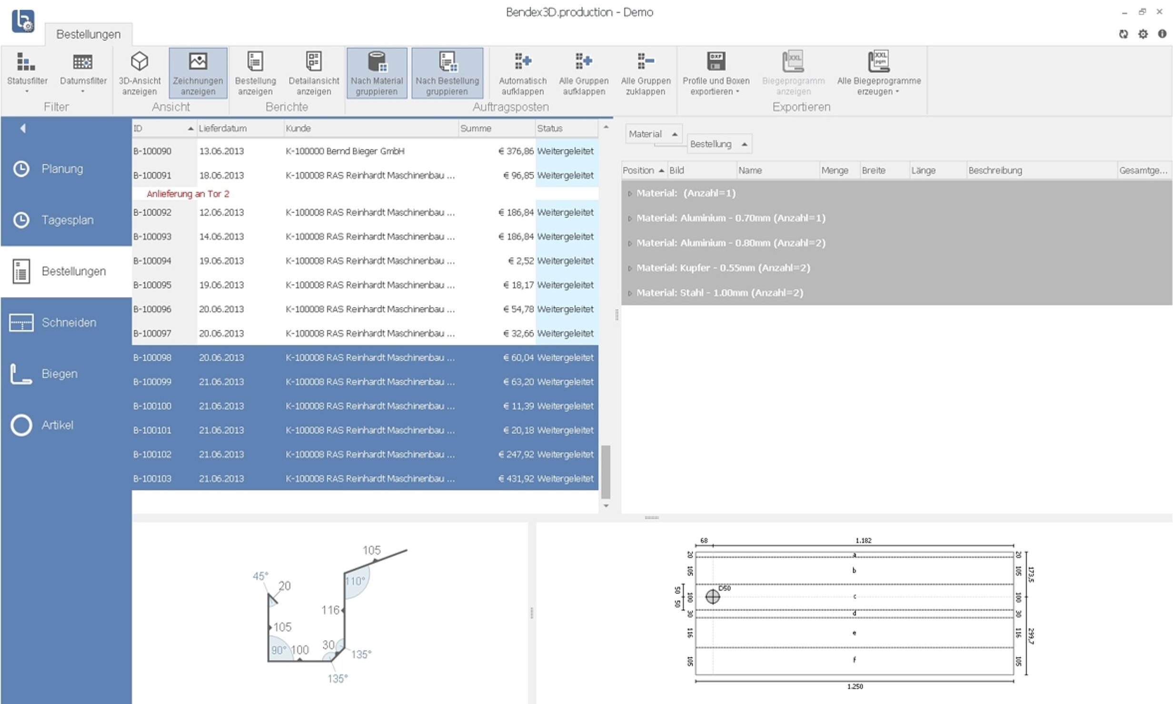Expand Material: Stahl - 1.00mm group
This screenshot has width=1173, height=704.
(630, 294)
